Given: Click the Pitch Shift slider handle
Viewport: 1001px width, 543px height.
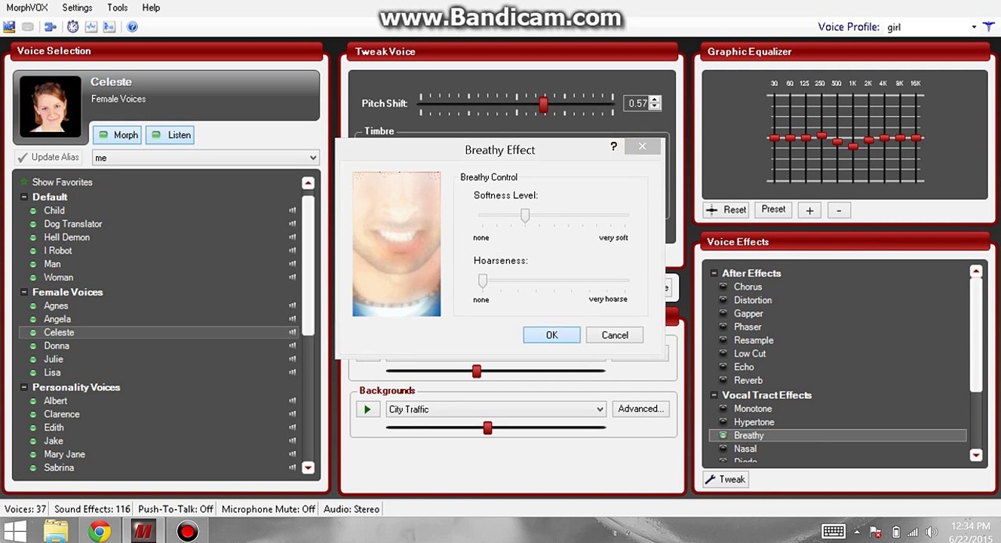Looking at the screenshot, I should pyautogui.click(x=543, y=104).
